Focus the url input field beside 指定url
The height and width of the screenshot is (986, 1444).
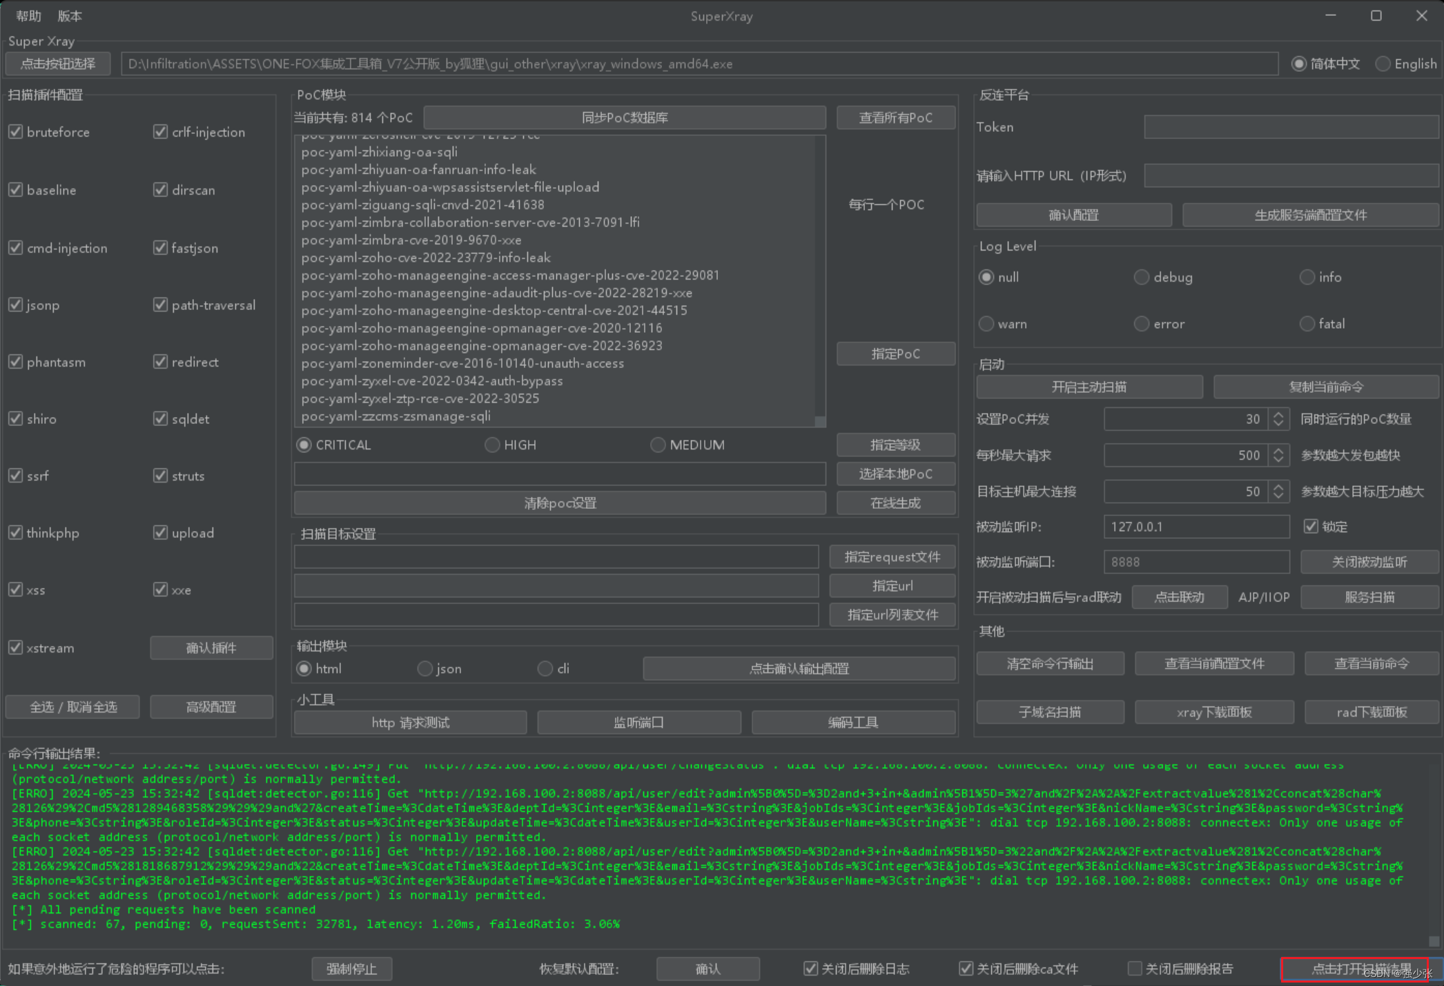(x=556, y=586)
